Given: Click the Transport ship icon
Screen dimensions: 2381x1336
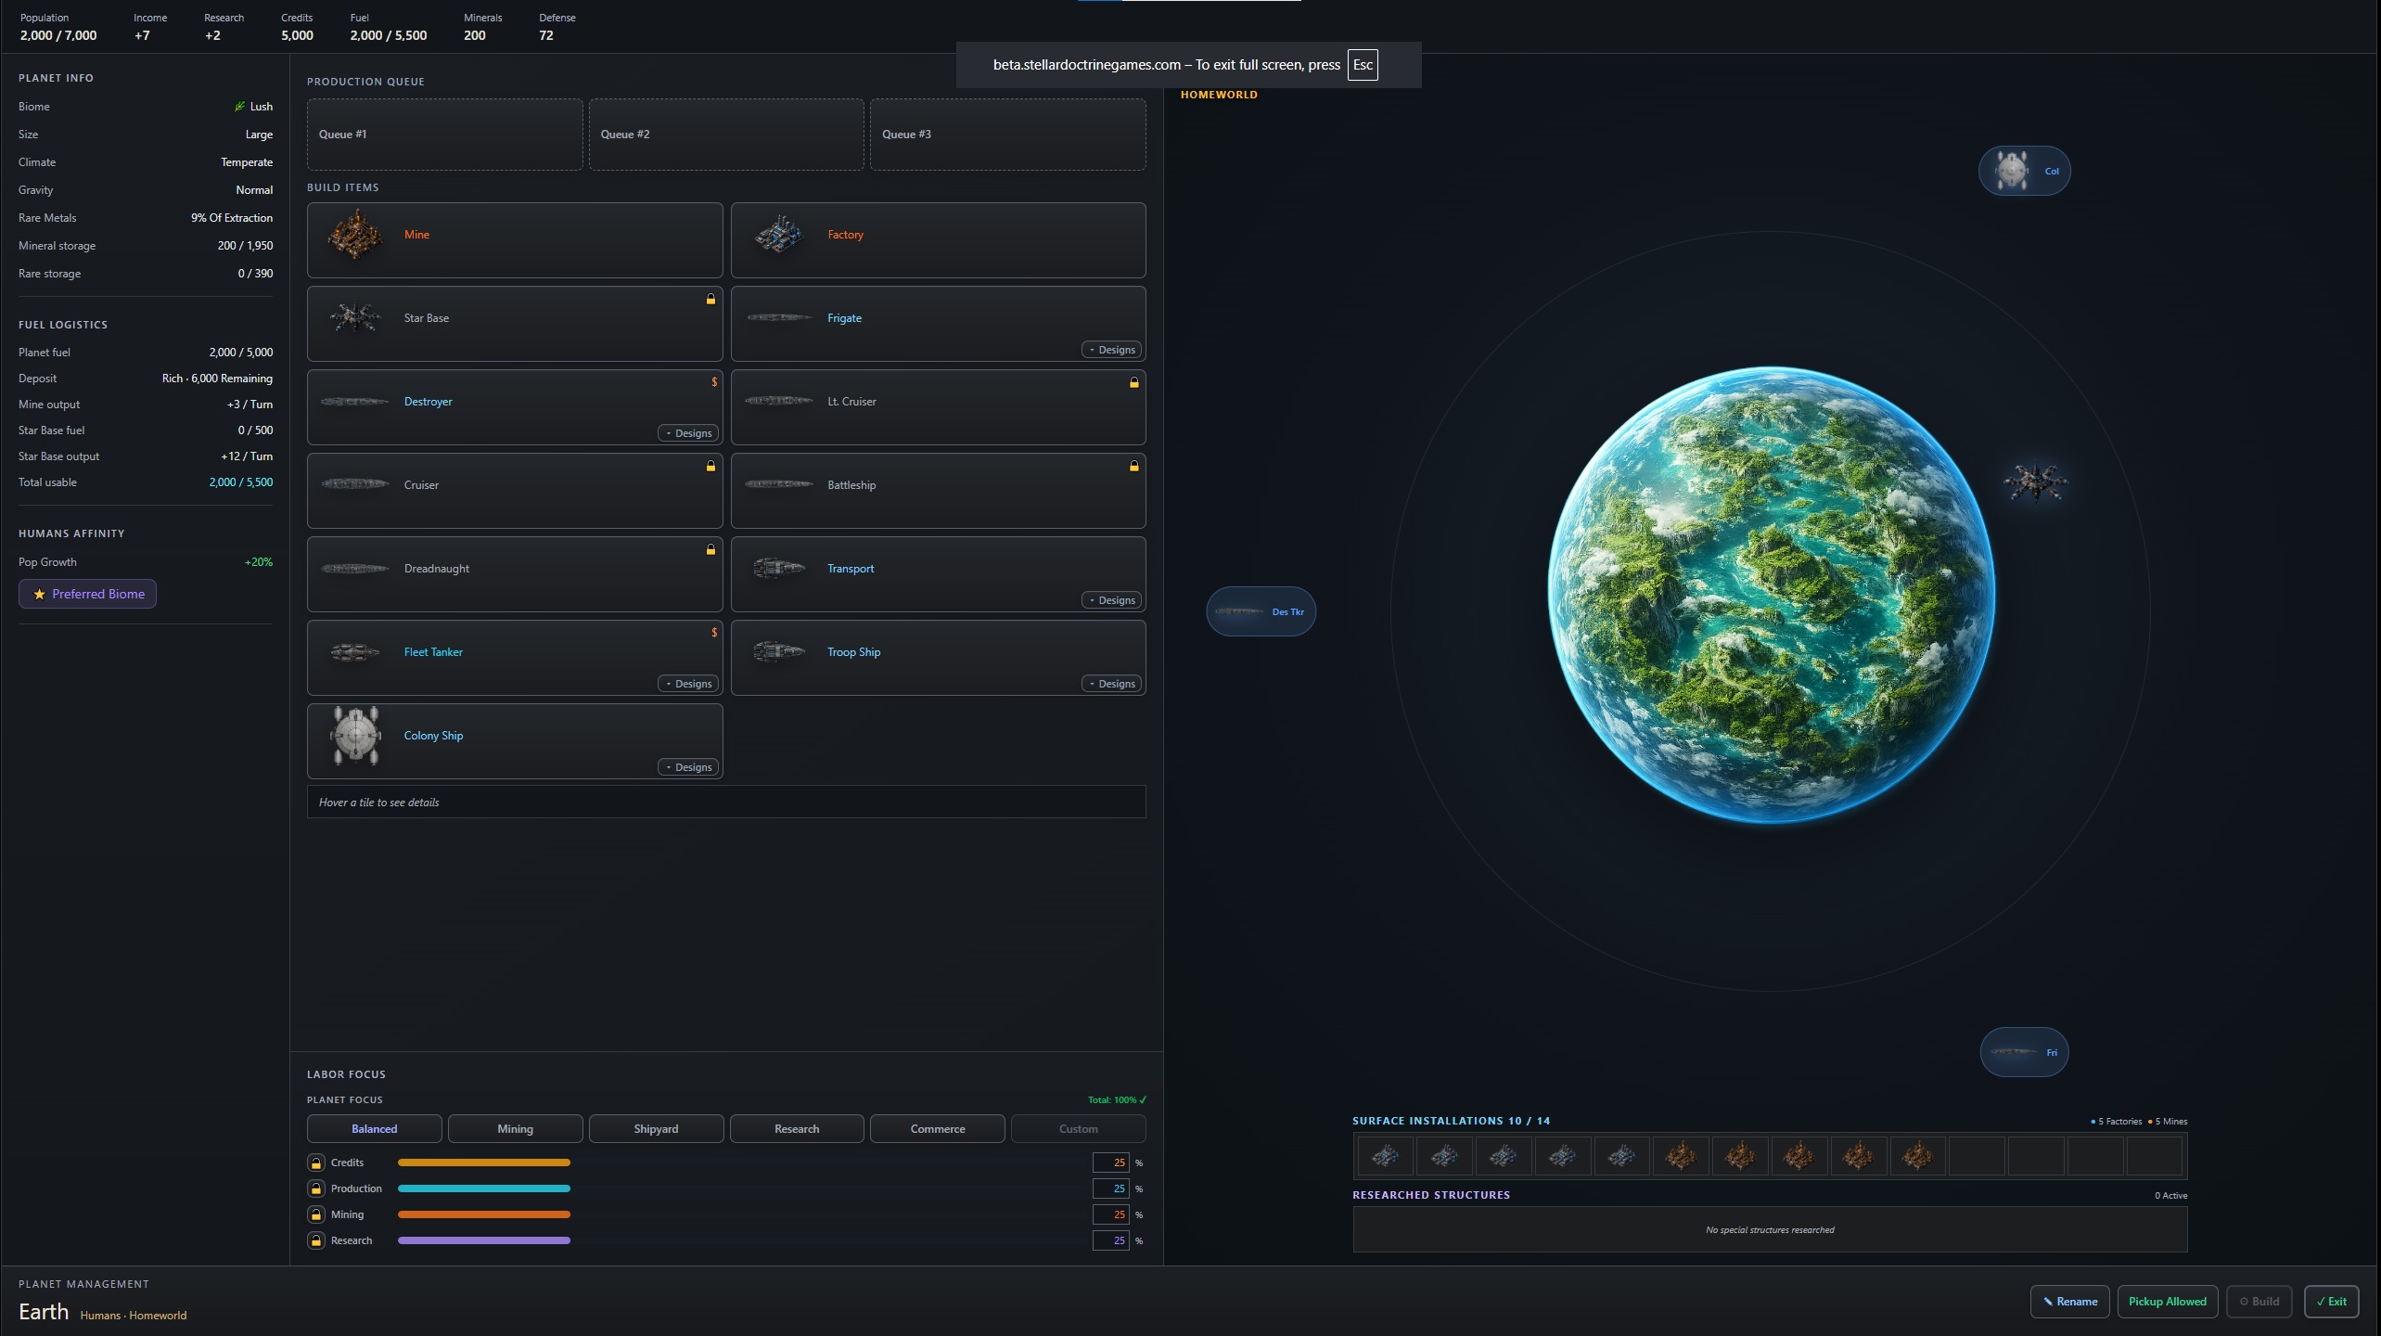Looking at the screenshot, I should (779, 568).
